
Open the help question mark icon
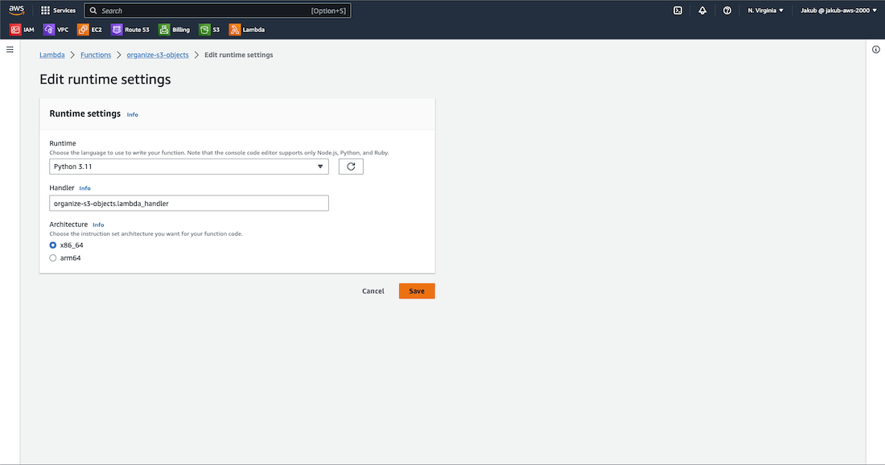[x=727, y=10]
